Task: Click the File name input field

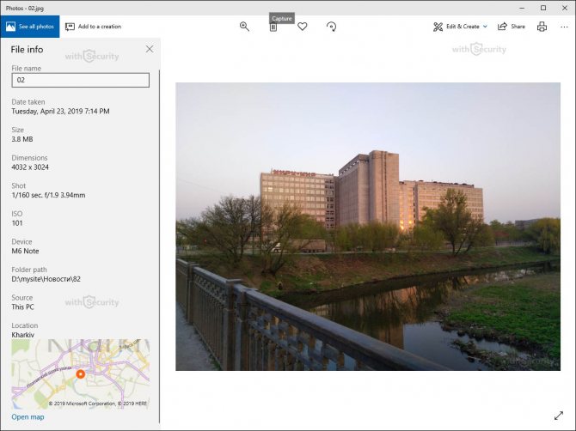Action: (x=81, y=80)
